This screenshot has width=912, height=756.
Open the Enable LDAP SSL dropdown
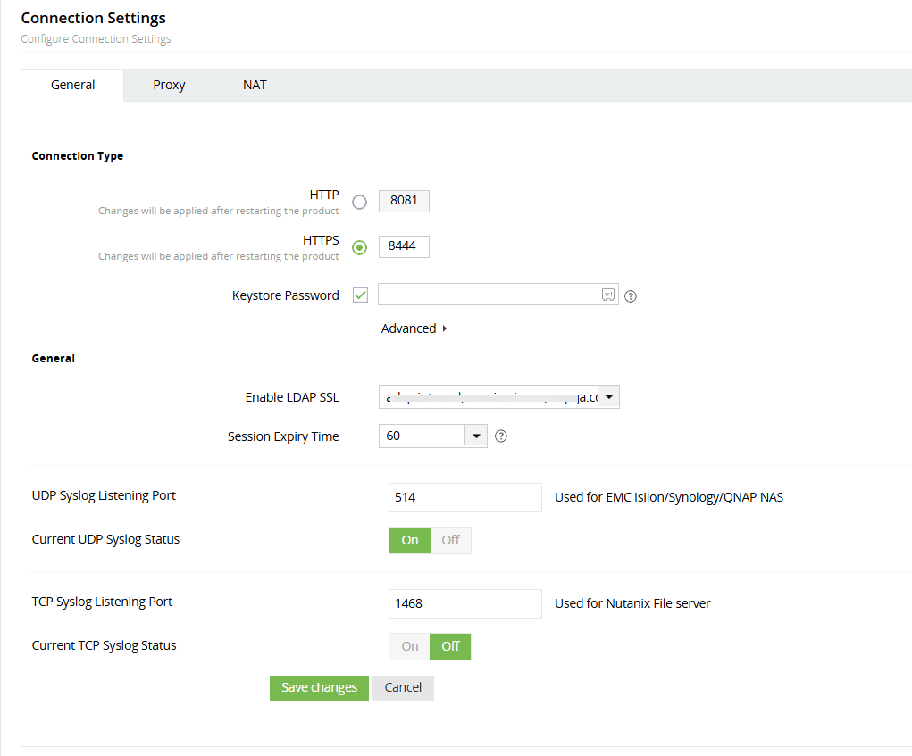[x=608, y=397]
